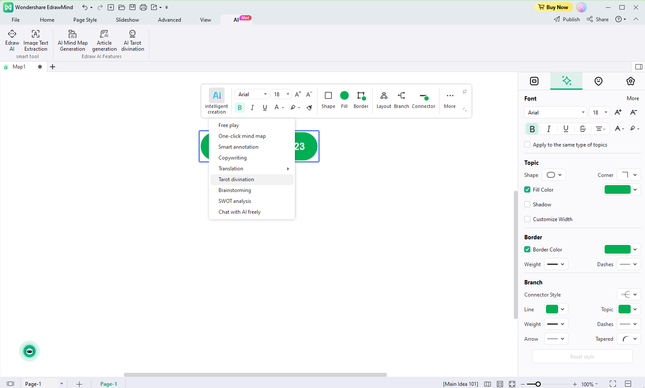This screenshot has width=645, height=388.
Task: Uncheck the Border Color checkbox
Action: (x=527, y=249)
